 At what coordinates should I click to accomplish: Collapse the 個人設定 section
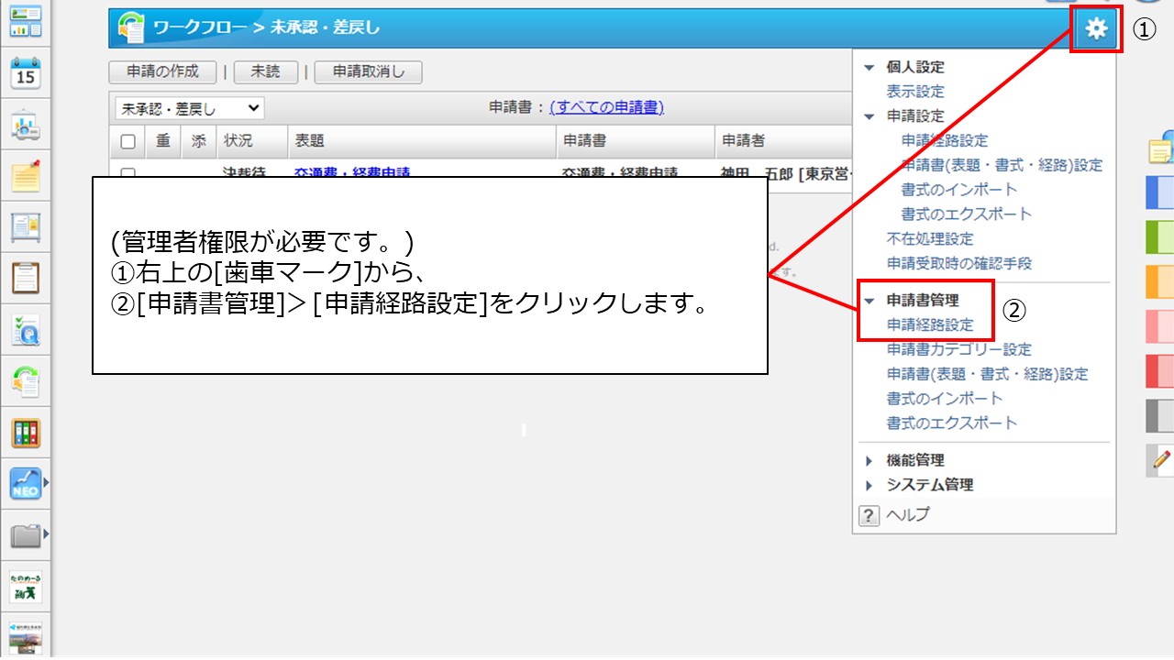tap(869, 67)
